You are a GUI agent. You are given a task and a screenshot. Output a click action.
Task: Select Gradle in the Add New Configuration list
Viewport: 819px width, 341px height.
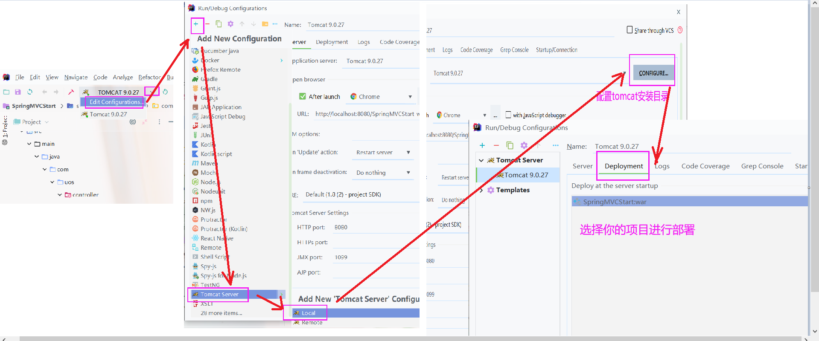(x=209, y=79)
